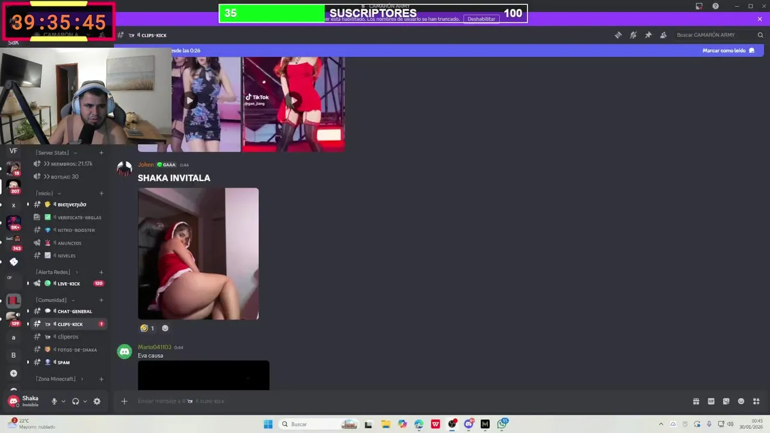Open the fotos-de-shaka channel
The image size is (770, 433).
tap(69, 349)
